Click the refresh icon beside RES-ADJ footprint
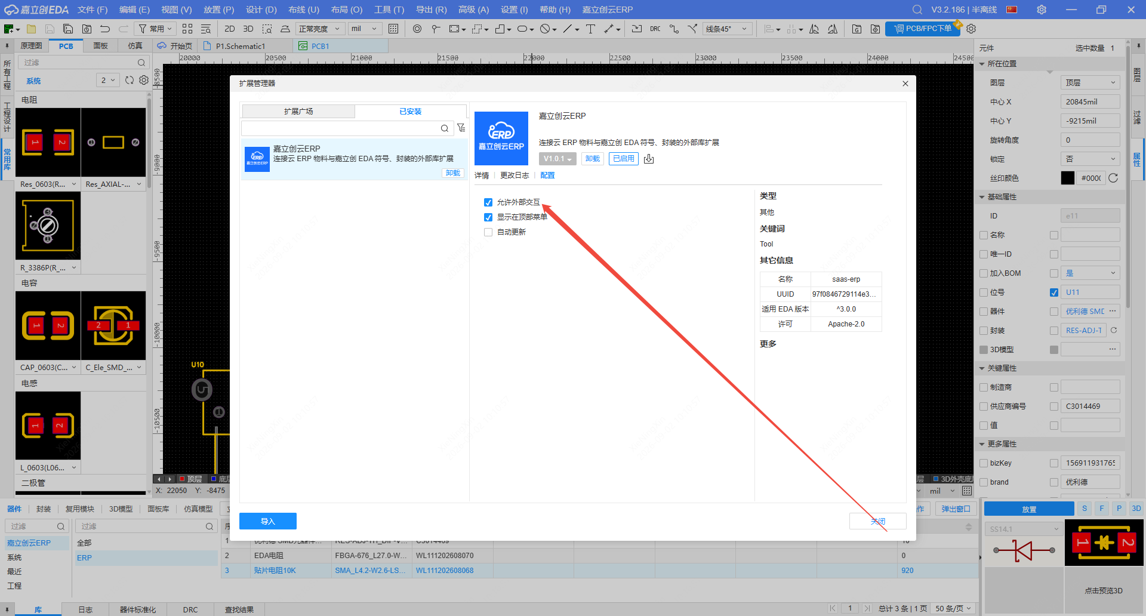Screen dimensions: 1146x616 1114,330
